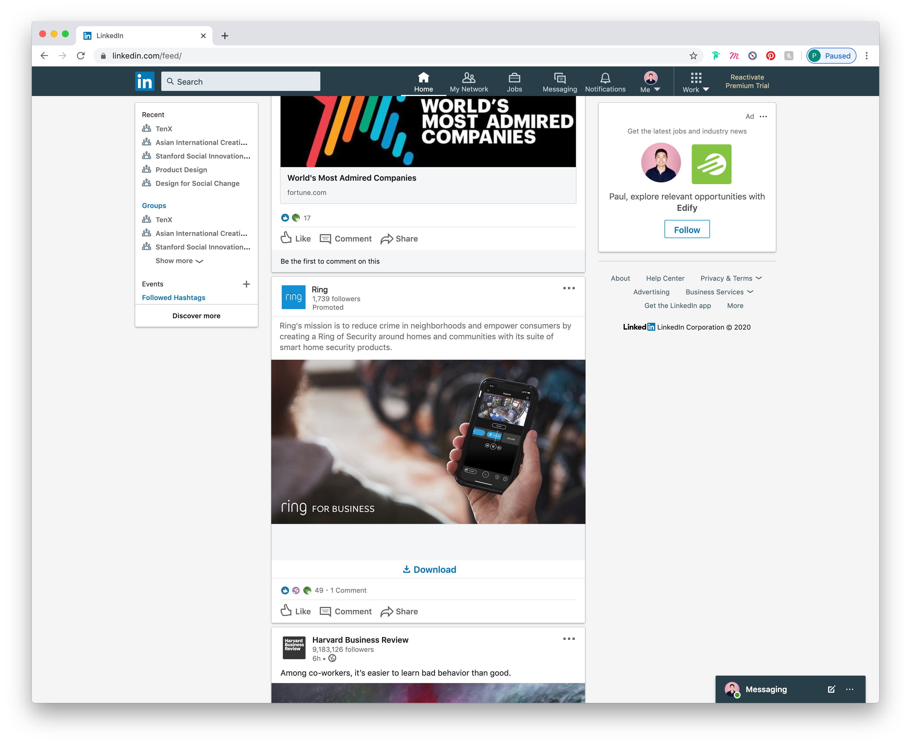
Task: View the 17 reactions on Fortune post
Action: (x=307, y=218)
